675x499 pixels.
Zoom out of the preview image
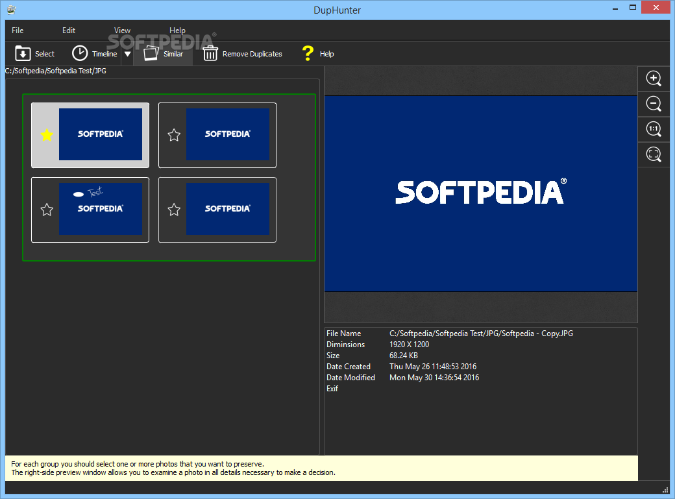point(654,104)
